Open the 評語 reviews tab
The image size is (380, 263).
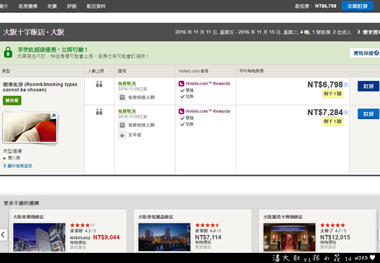[71, 6]
